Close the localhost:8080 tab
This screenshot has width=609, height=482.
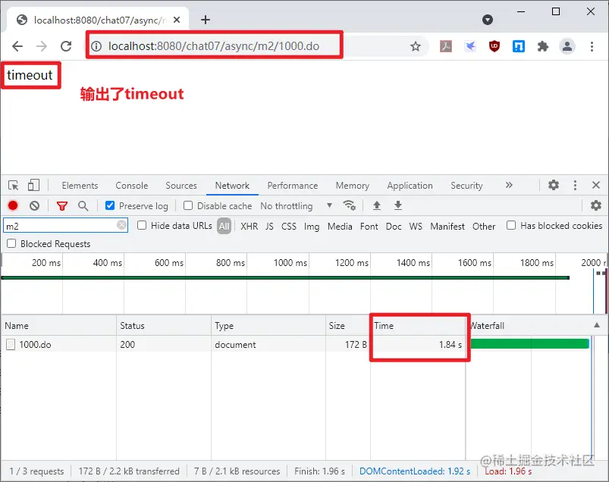point(177,20)
